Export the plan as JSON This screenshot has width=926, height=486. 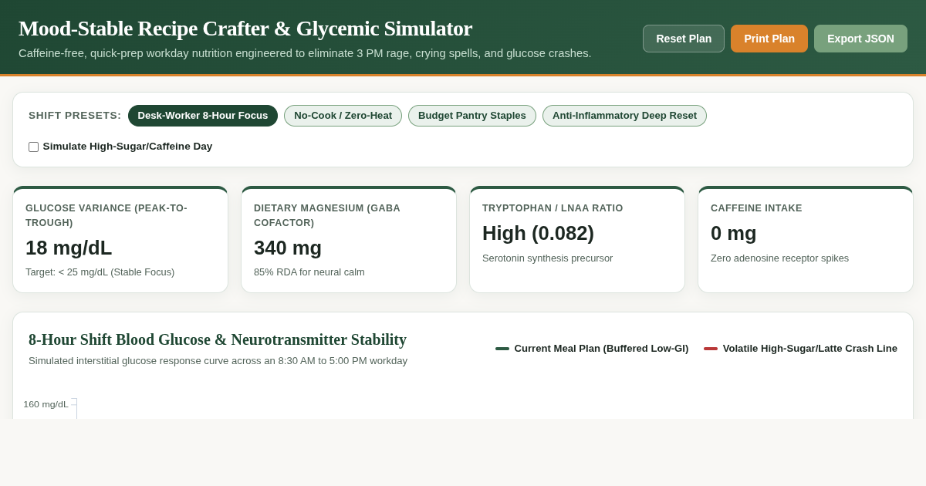pyautogui.click(x=860, y=39)
